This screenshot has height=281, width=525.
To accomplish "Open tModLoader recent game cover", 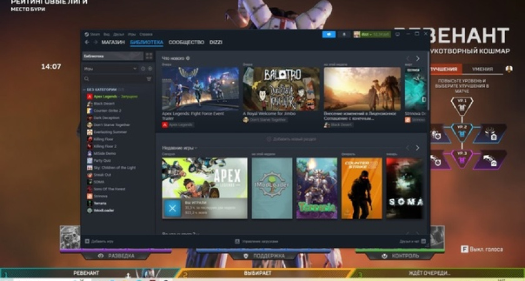I will coord(272,188).
